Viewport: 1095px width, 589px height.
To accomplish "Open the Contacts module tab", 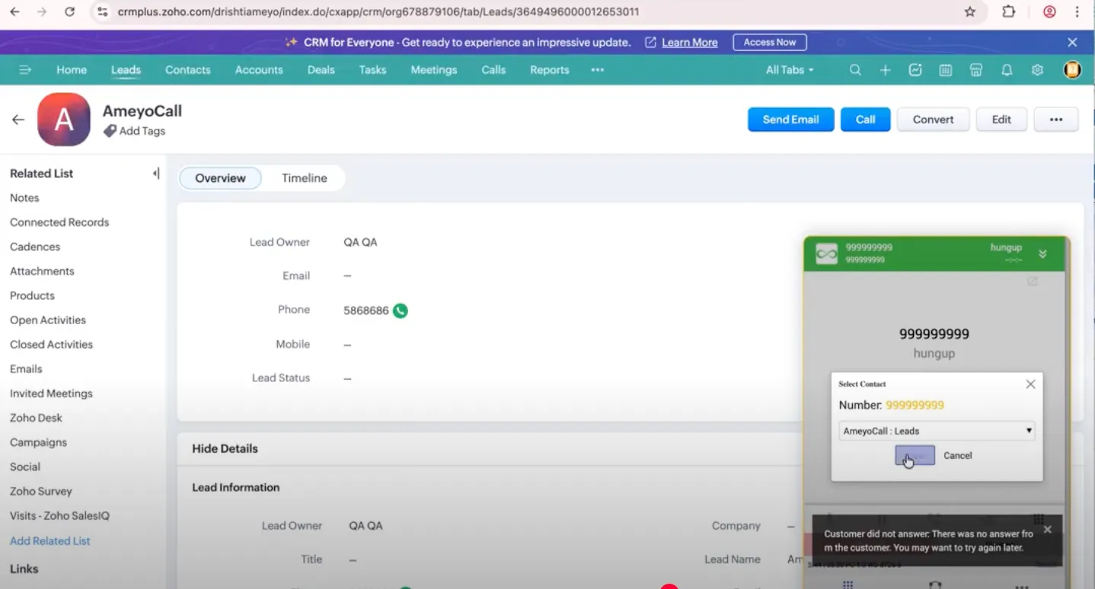I will coord(187,70).
